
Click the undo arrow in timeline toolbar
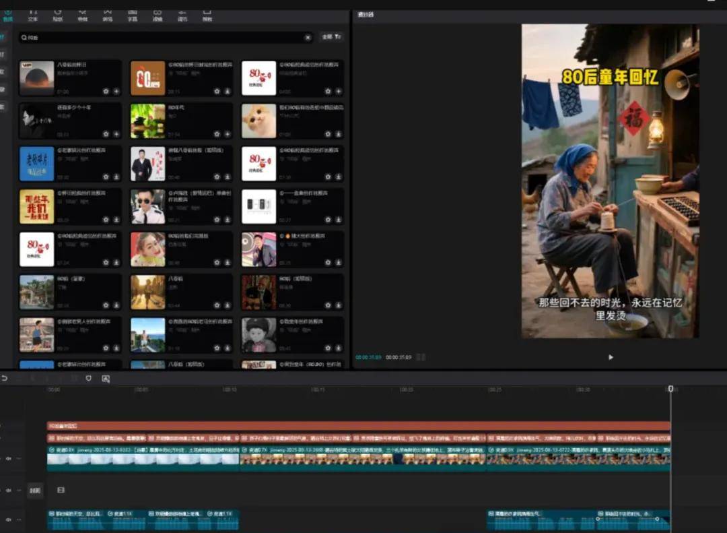5,379
